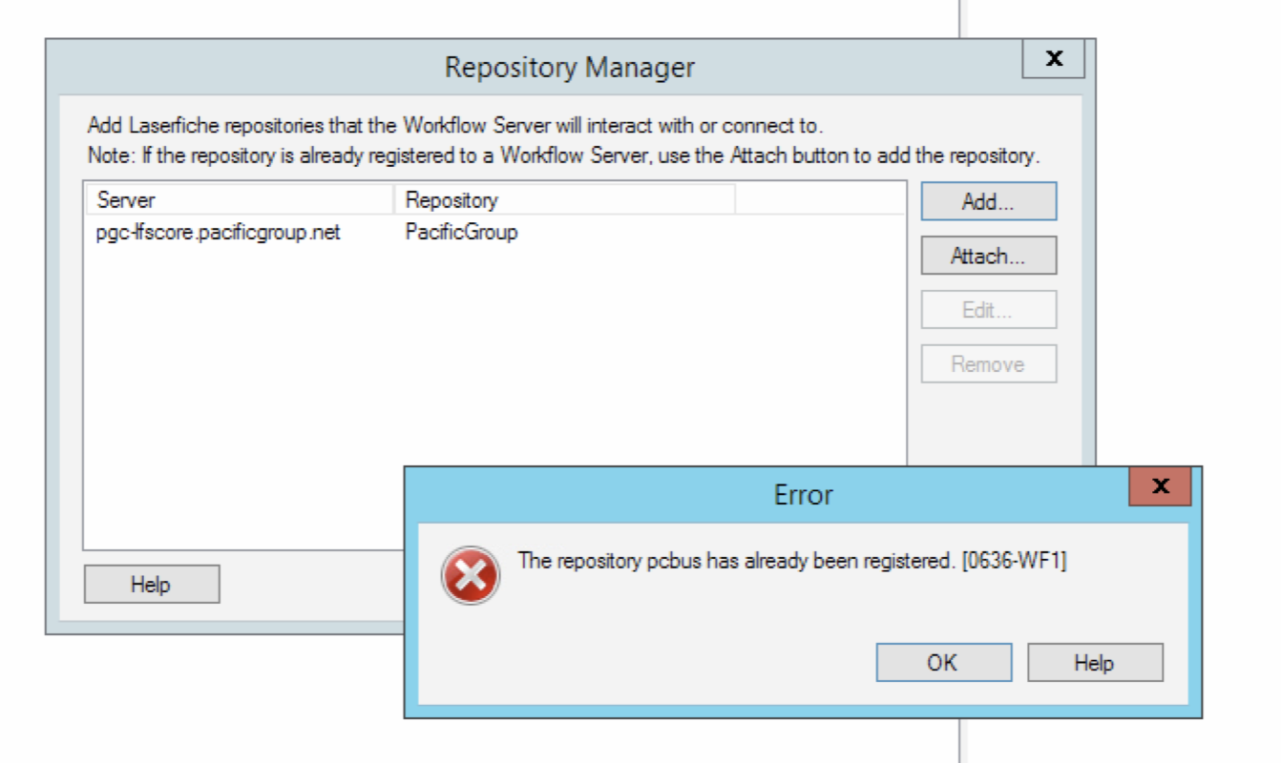Click the Note about the Attach button
1281x763 pixels.
(x=562, y=156)
